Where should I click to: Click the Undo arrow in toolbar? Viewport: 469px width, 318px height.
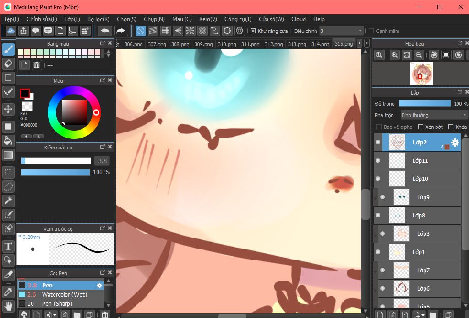coord(105,31)
